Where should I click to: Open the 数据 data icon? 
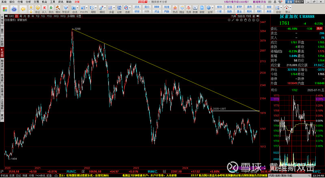coord(195,8)
